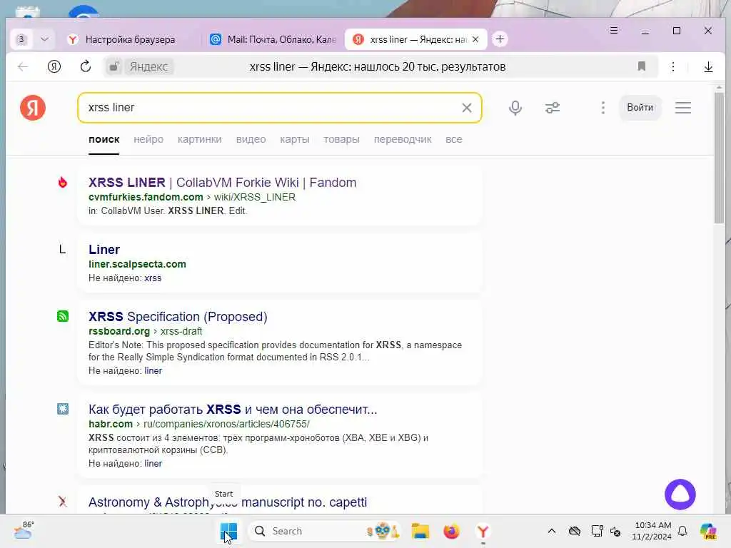Click the Войти login button
Screen dimensions: 731x548
tap(640, 108)
